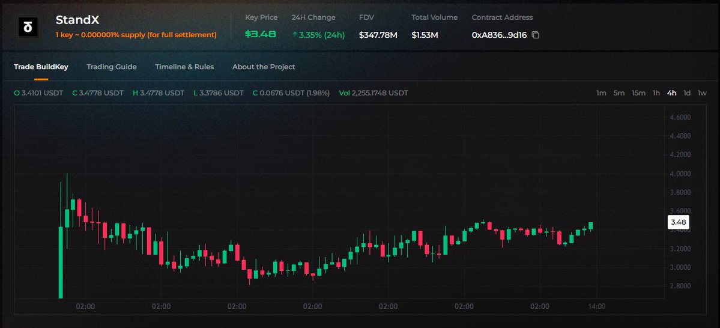Open the Timeline & Rules tab

184,67
